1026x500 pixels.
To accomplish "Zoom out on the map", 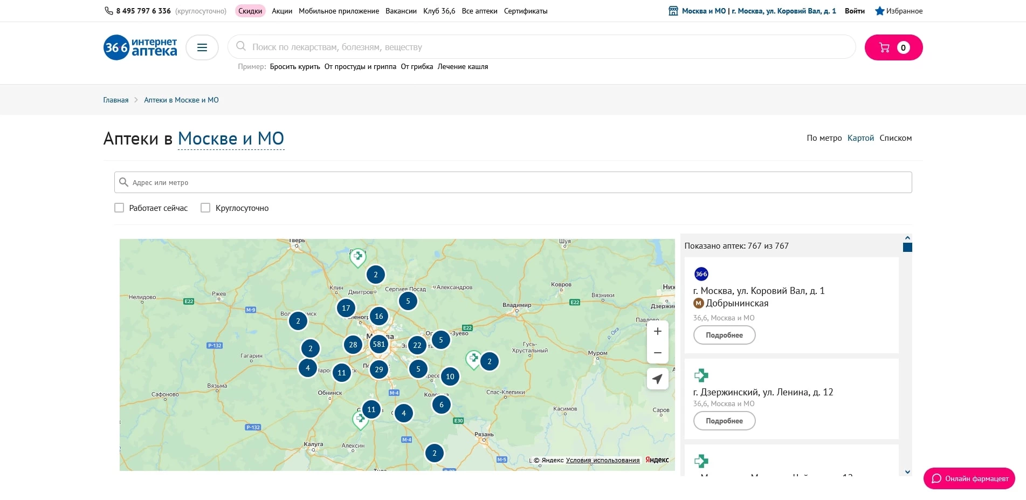I will (657, 353).
